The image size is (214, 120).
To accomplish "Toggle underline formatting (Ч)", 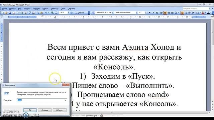I will [x=157, y=13].
